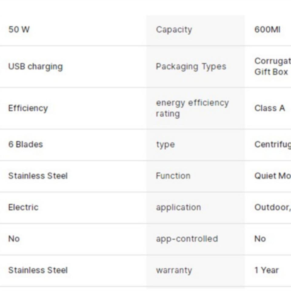Select the 'Capacity' attribute label
The image size is (291, 291).
174,30
